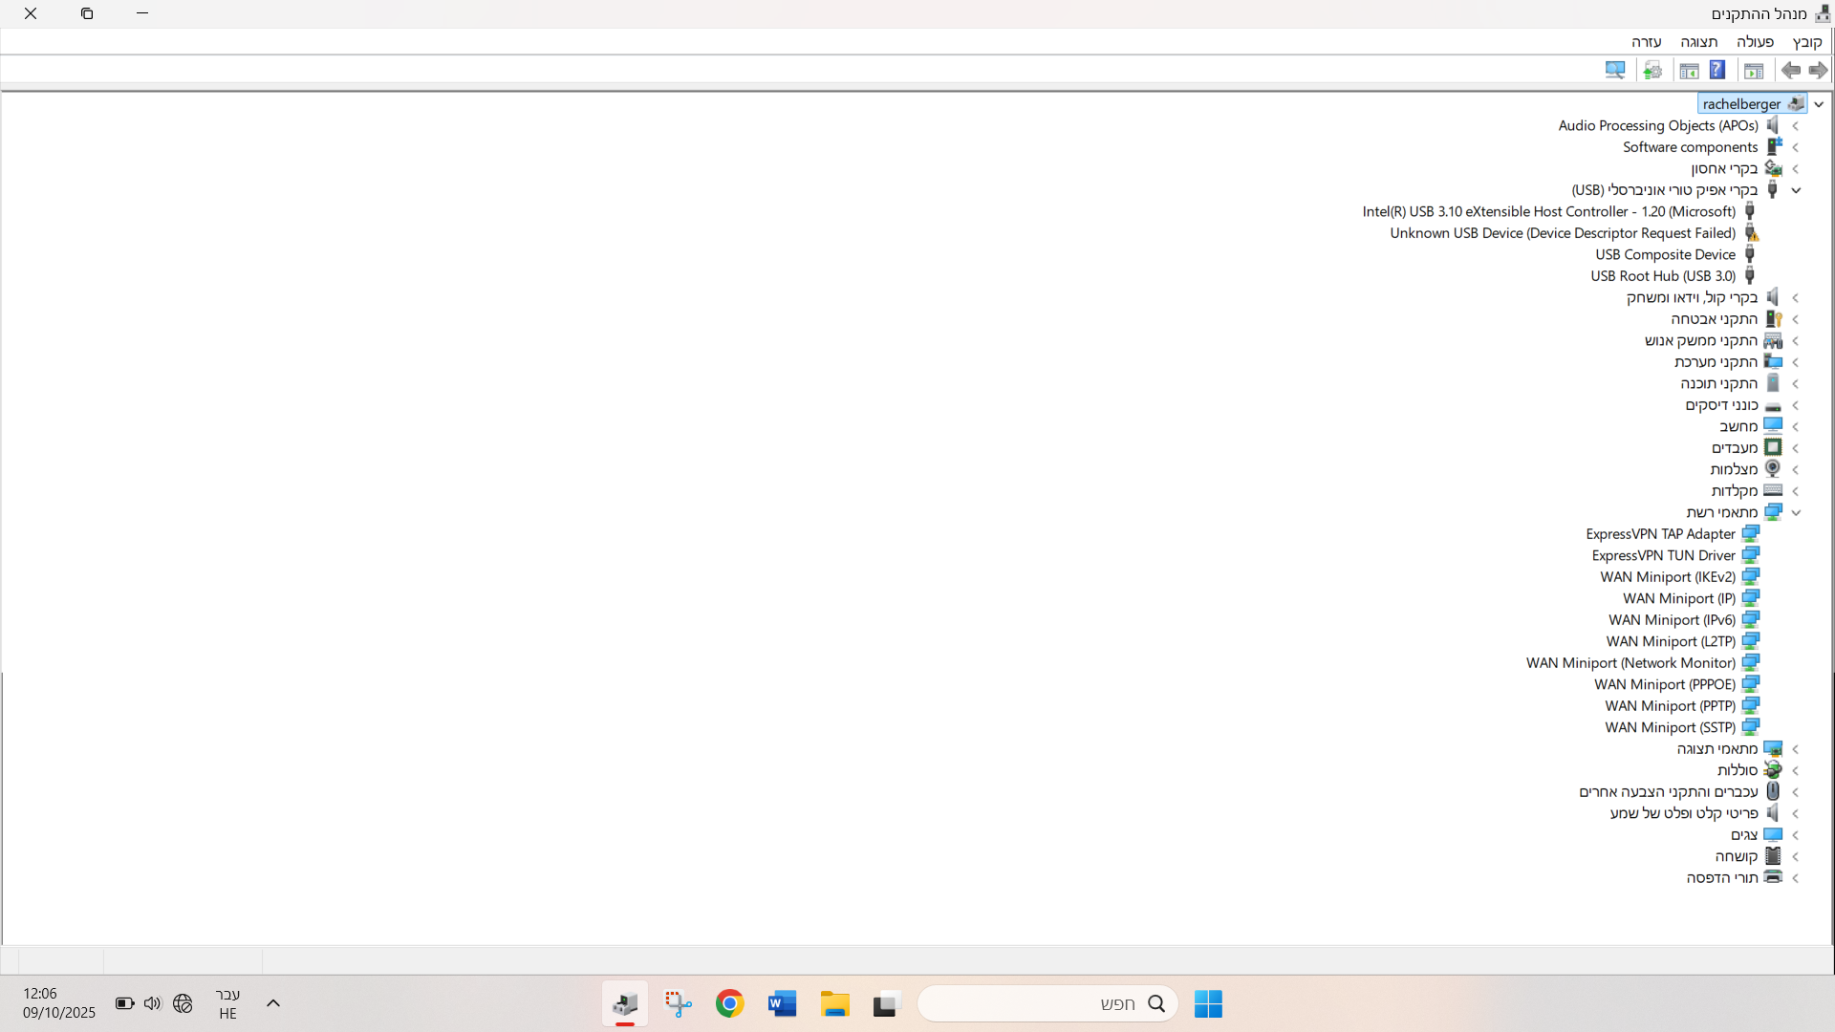Select WAN Miniport (Network Monitor) device
The image size is (1835, 1032).
pos(1630,663)
